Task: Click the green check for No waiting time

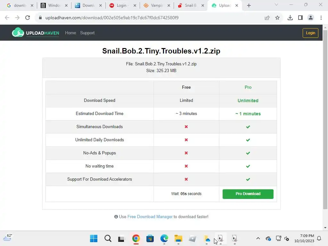Action: coord(248,166)
